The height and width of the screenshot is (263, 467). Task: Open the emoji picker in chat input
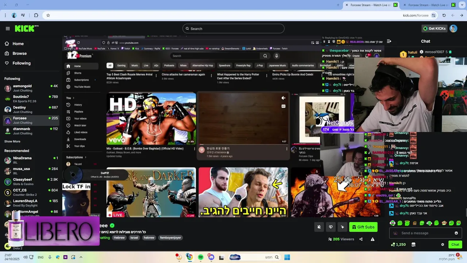(456, 233)
